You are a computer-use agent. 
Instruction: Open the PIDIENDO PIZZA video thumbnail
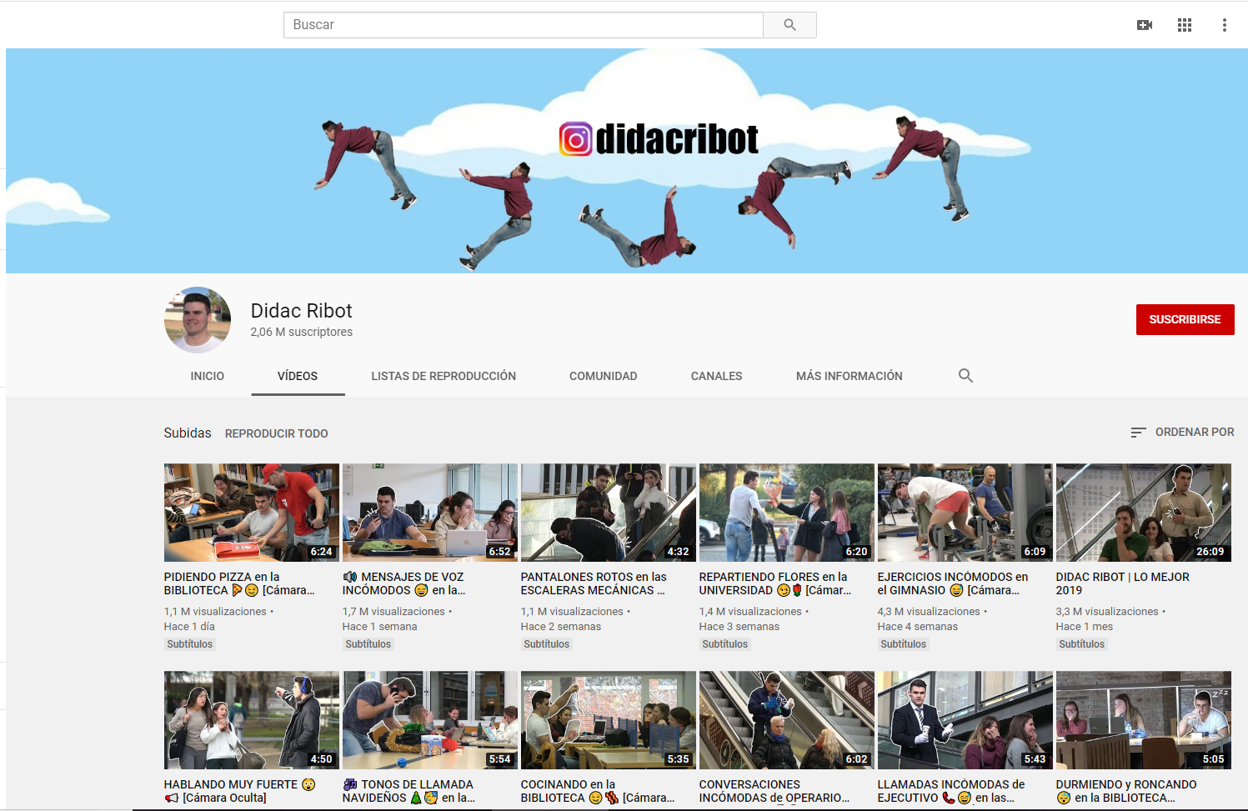pyautogui.click(x=251, y=513)
